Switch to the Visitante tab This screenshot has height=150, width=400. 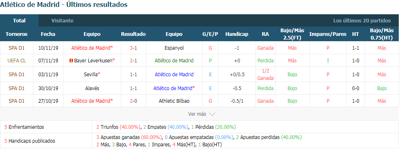click(62, 21)
